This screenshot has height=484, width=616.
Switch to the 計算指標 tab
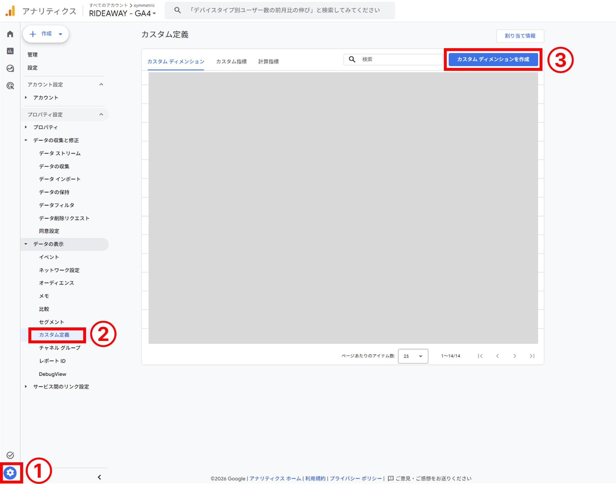(x=269, y=61)
